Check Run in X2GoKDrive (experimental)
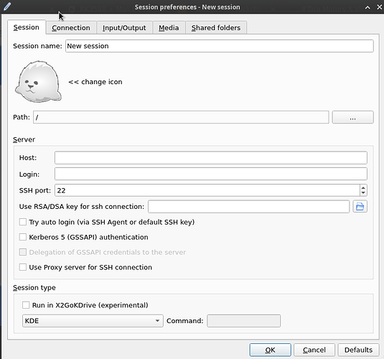The width and height of the screenshot is (384, 359). [x=26, y=305]
